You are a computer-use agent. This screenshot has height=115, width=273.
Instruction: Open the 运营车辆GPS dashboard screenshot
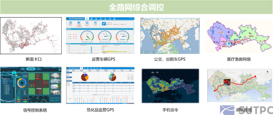point(100,36)
